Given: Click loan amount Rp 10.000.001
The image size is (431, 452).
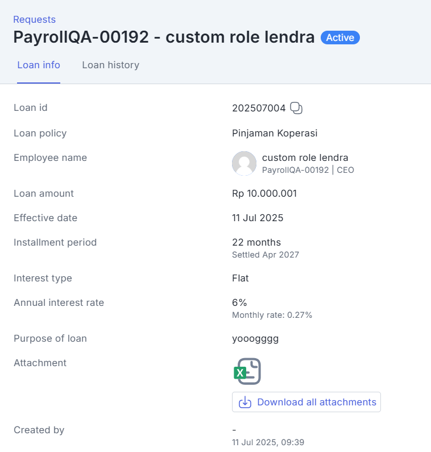Looking at the screenshot, I should pyautogui.click(x=264, y=193).
